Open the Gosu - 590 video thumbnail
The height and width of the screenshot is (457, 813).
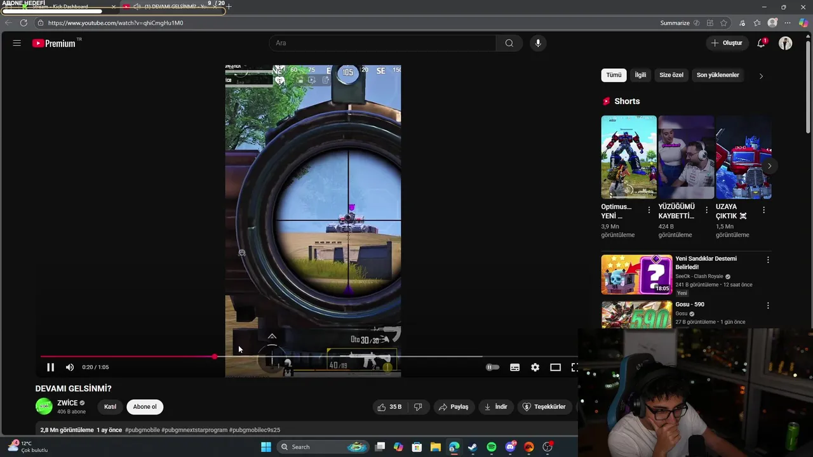[x=636, y=315]
